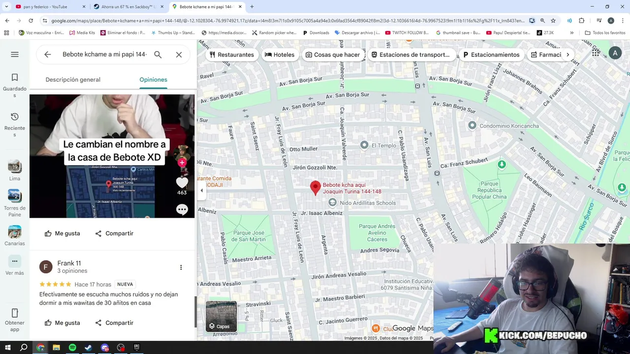Clear the Maps search with the X
This screenshot has height=354, width=630.
click(x=179, y=55)
